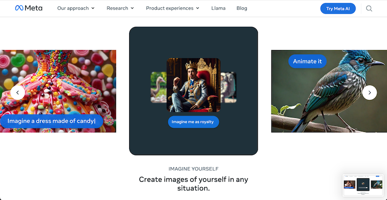Expand the Research dropdown chevron
Screen dimensions: 387x200
tap(132, 8)
